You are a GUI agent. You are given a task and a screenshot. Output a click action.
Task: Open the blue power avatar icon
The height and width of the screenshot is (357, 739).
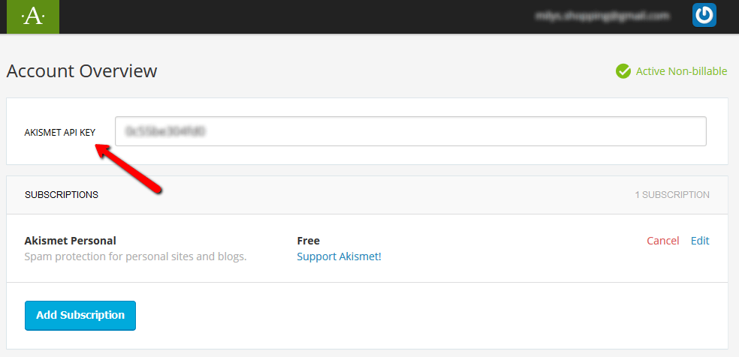coord(704,15)
